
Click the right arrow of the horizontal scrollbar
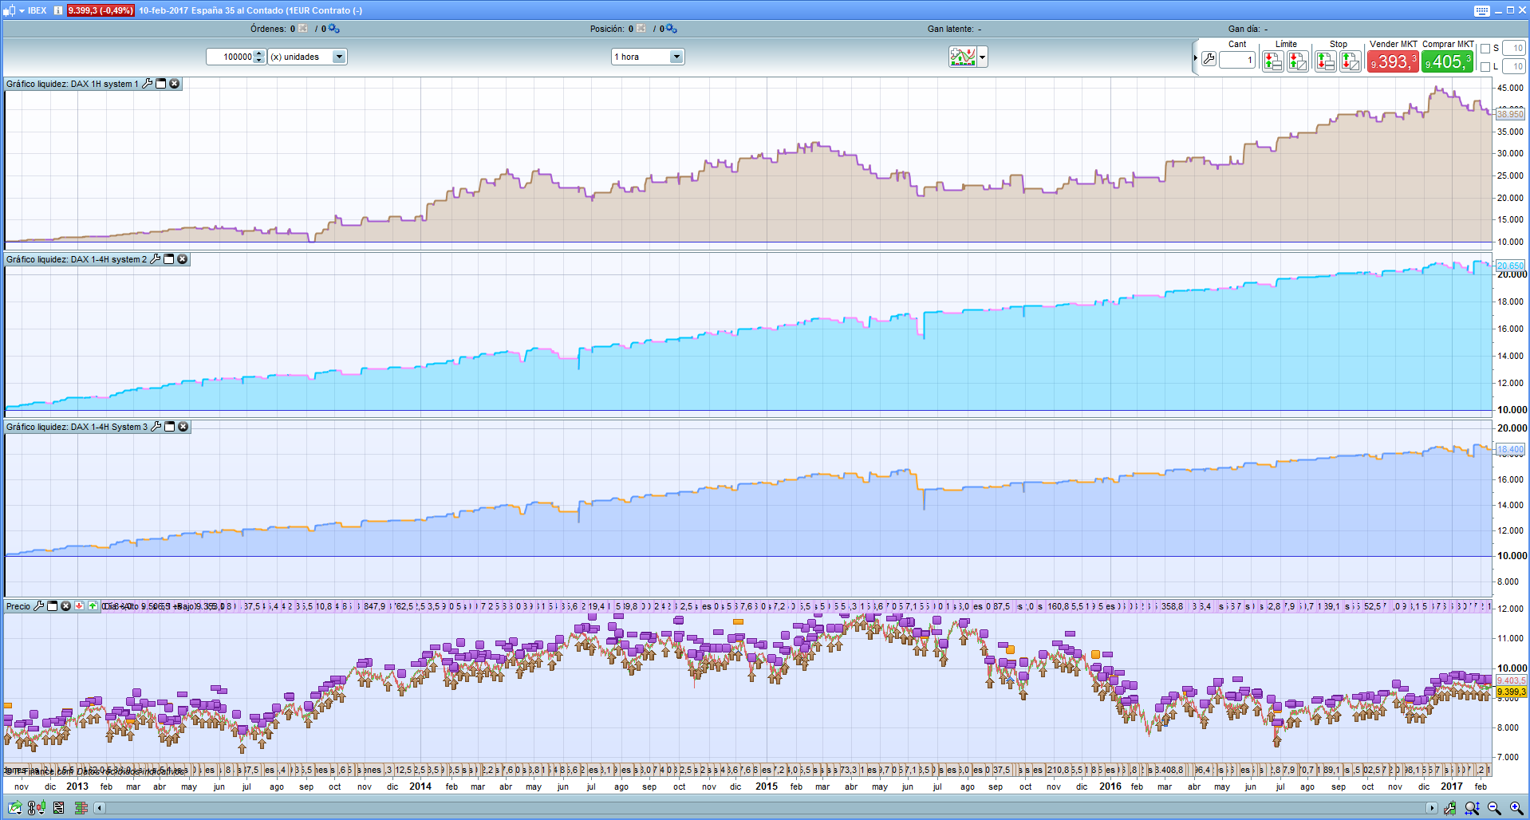1431,808
